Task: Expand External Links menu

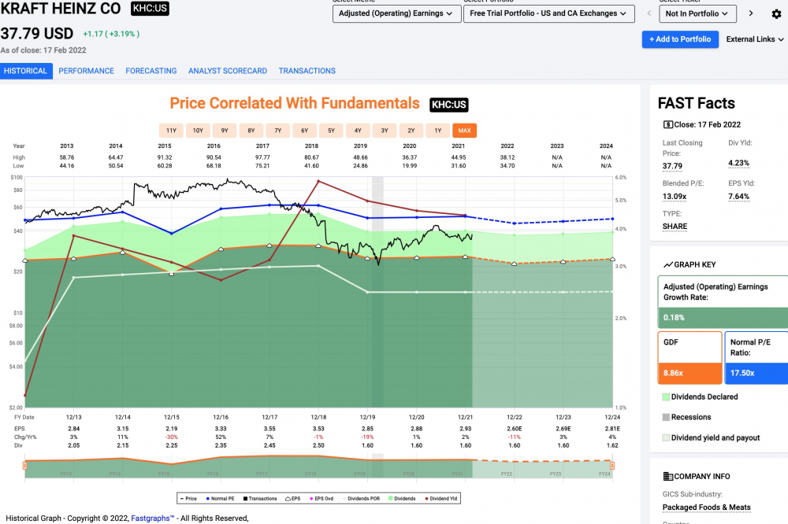Action: (x=754, y=39)
